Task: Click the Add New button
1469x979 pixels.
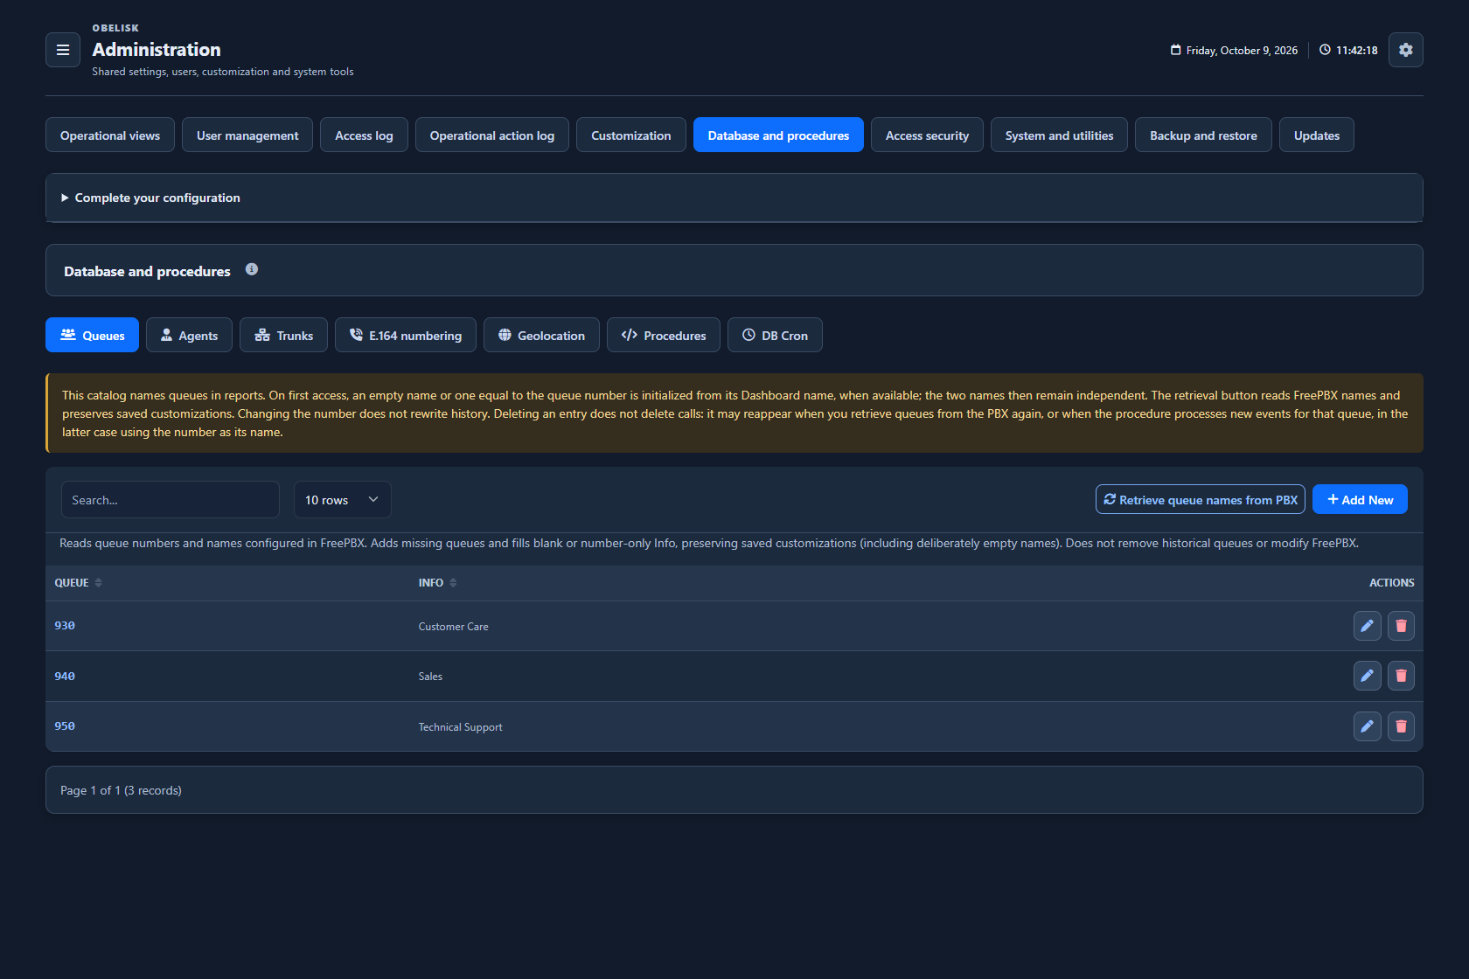Action: 1360,499
